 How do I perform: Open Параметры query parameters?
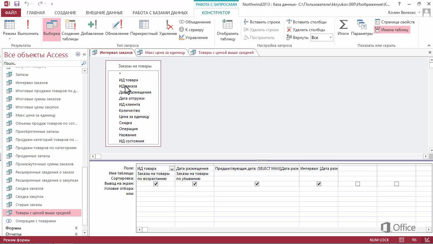click(x=362, y=28)
